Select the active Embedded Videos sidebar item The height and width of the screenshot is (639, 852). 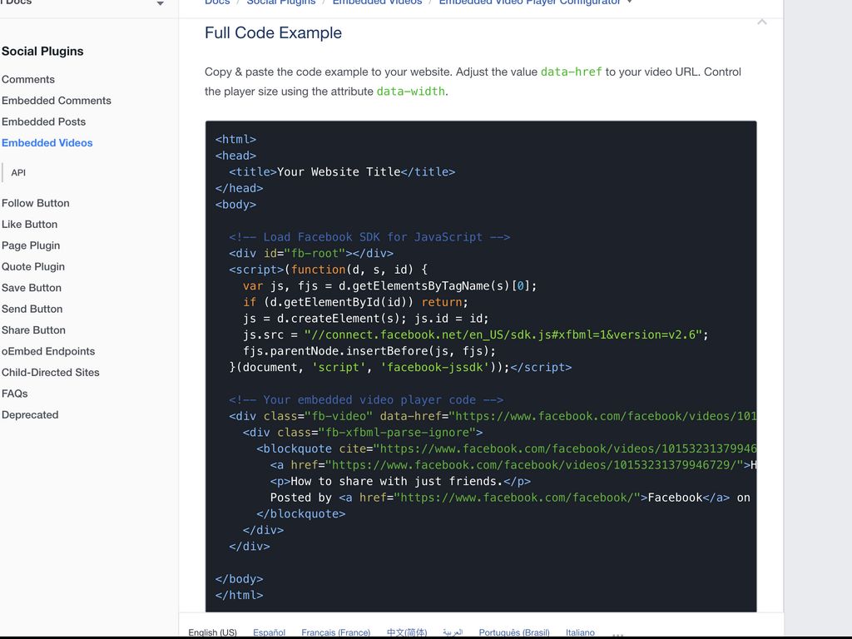[x=47, y=143]
